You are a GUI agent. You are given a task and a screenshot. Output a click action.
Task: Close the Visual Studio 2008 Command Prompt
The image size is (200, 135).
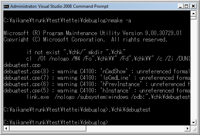(x=193, y=6)
